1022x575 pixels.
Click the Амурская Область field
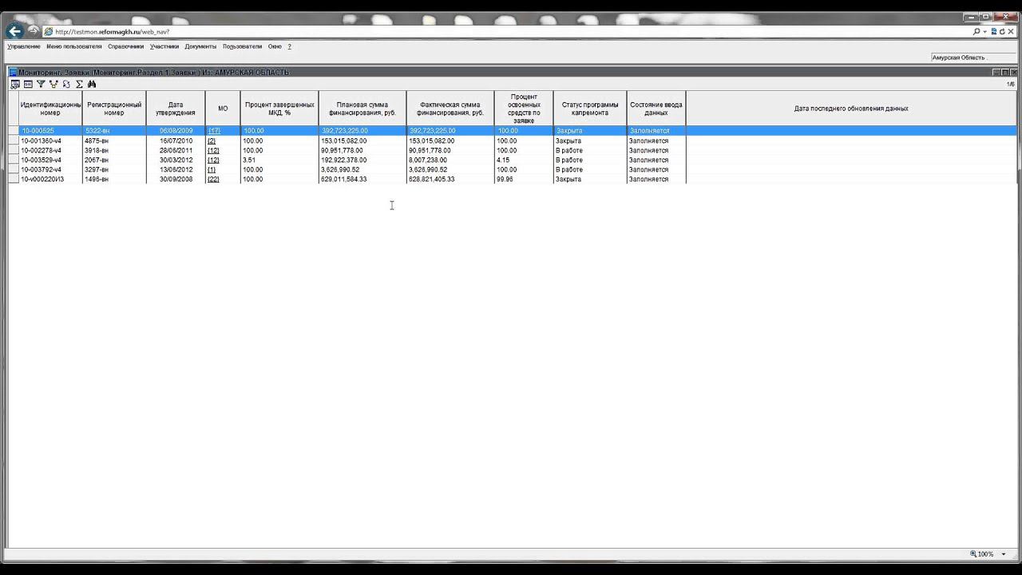click(x=973, y=57)
